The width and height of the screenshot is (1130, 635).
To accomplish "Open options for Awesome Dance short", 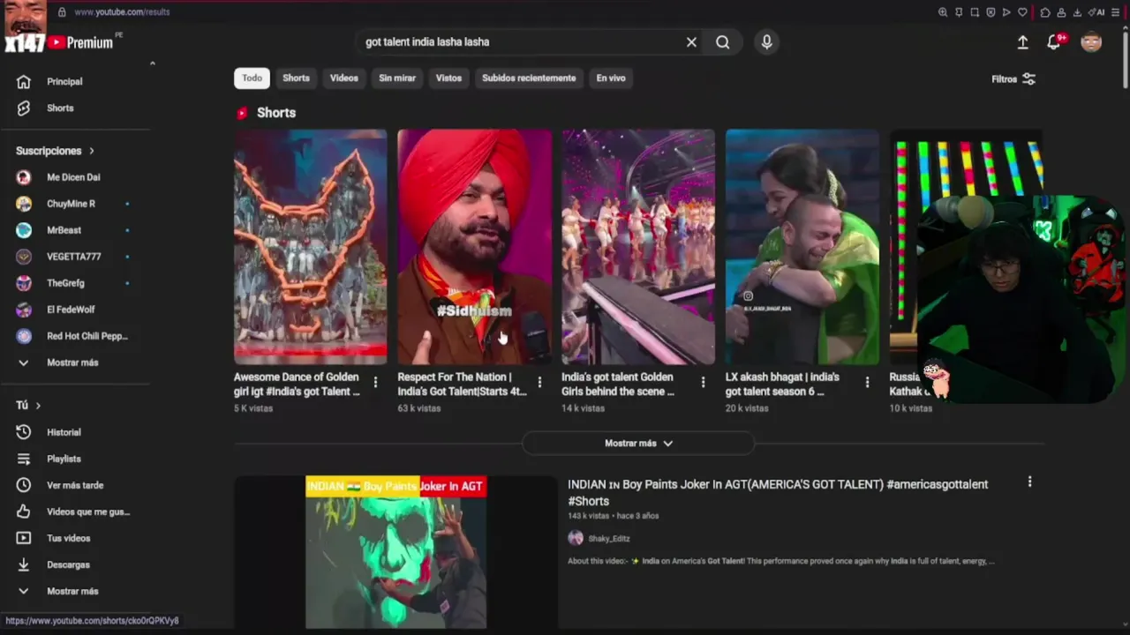I will click(375, 382).
